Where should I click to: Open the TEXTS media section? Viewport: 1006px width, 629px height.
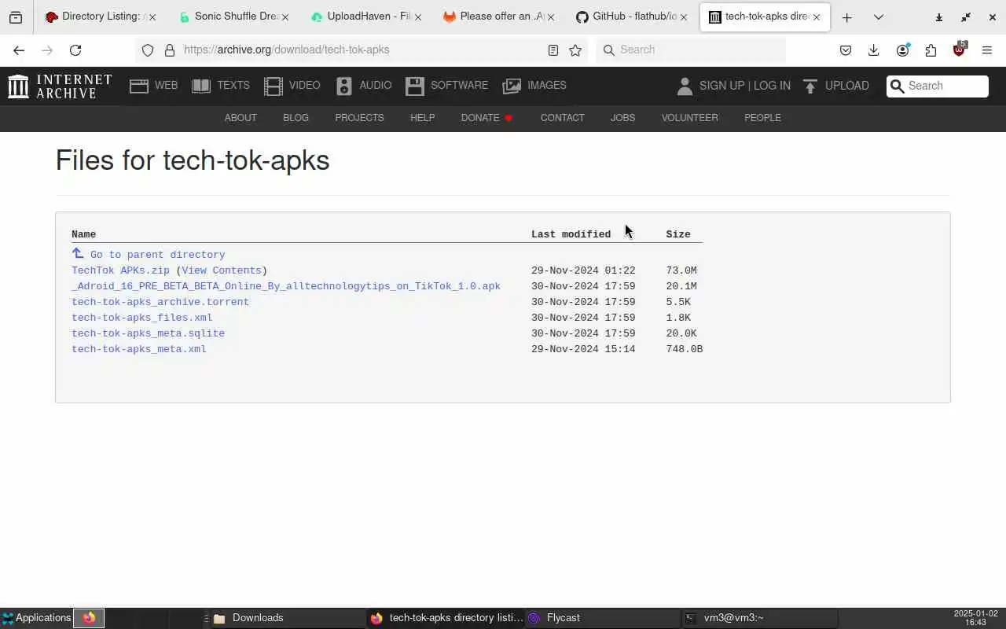tap(221, 86)
